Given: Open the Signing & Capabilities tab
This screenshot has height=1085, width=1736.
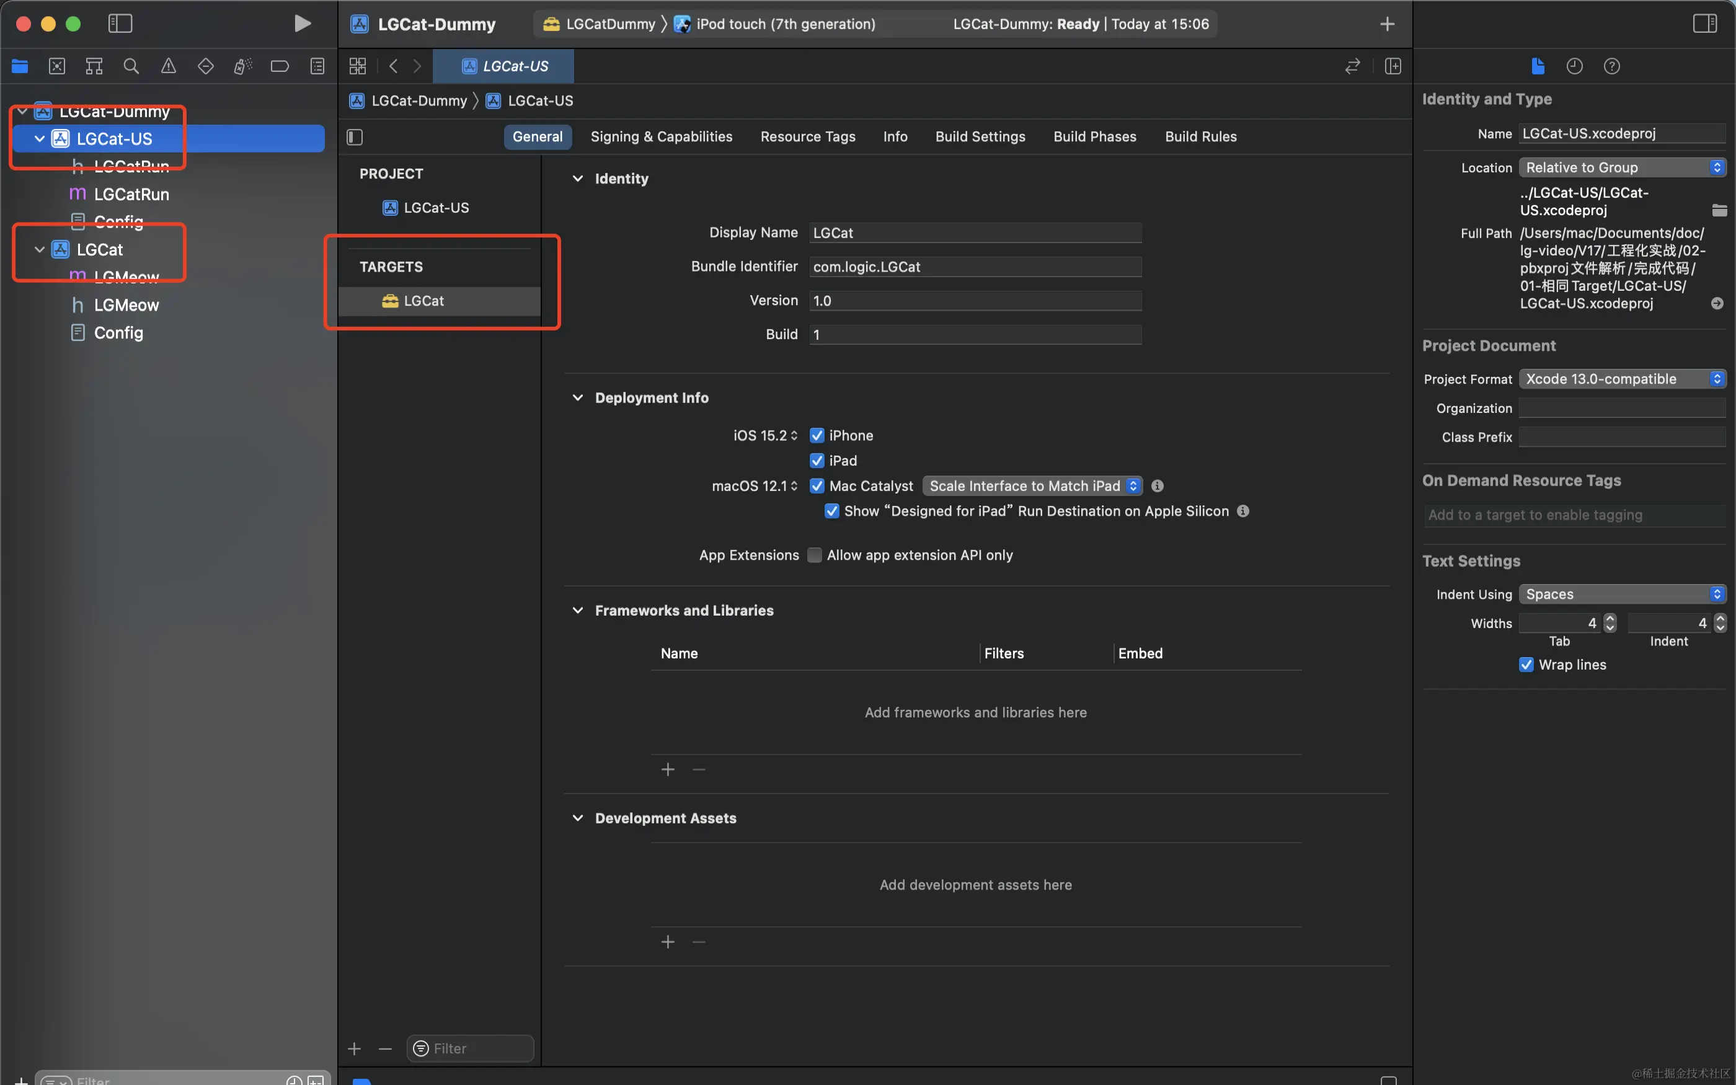Looking at the screenshot, I should click(661, 136).
